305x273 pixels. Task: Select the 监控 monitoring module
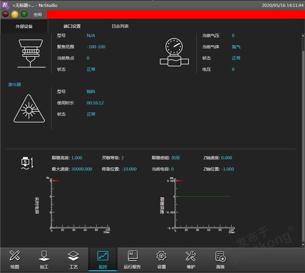coord(103,259)
